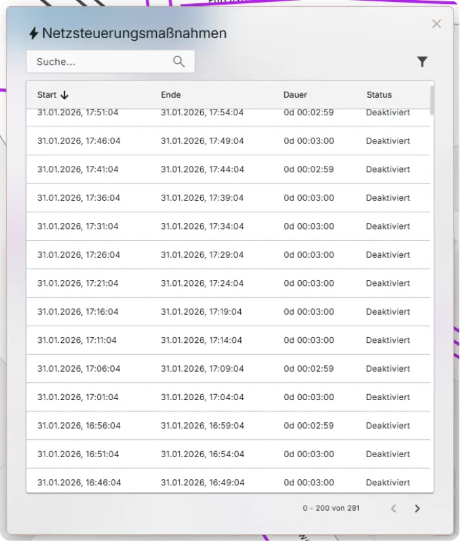The width and height of the screenshot is (460, 541).
Task: Click pagination text 0 - 200 von 291
Action: [331, 508]
